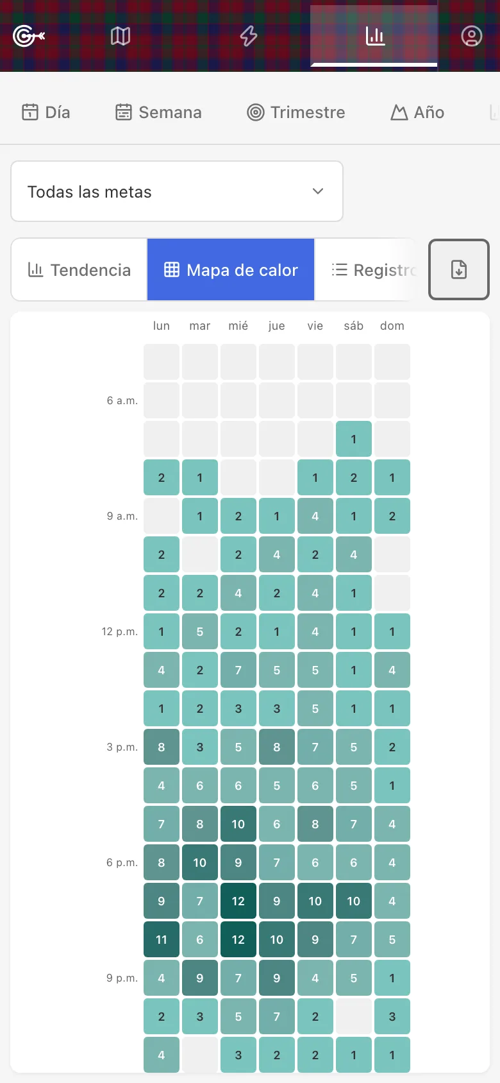Open the goals target icon

[29, 36]
